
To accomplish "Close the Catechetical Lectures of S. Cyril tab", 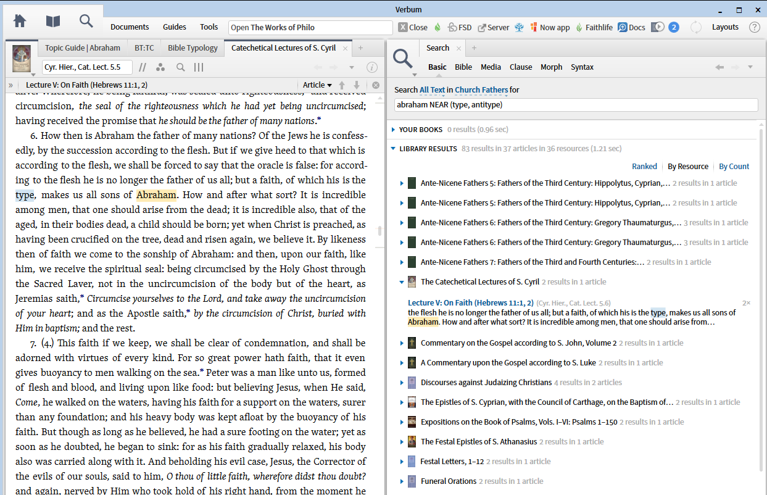I will 345,48.
